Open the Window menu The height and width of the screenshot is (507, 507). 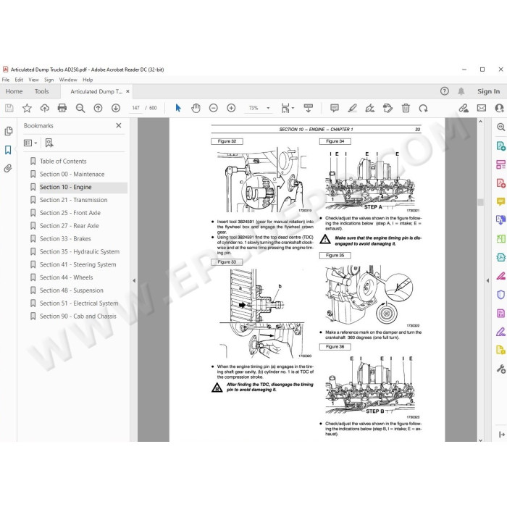click(68, 80)
